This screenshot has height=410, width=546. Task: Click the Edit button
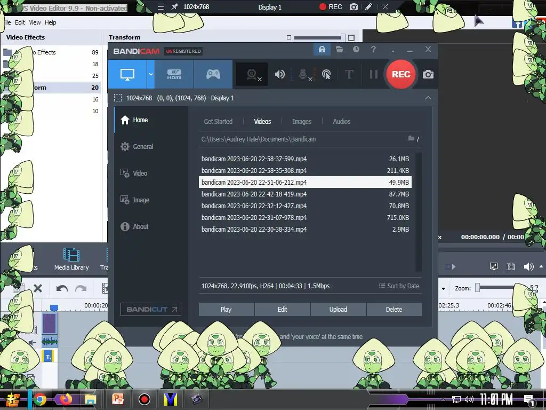click(x=282, y=309)
